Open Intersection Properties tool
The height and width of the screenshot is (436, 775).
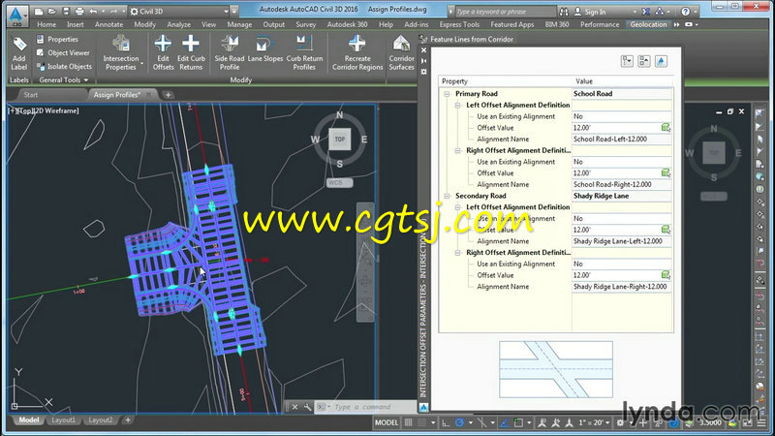(121, 53)
